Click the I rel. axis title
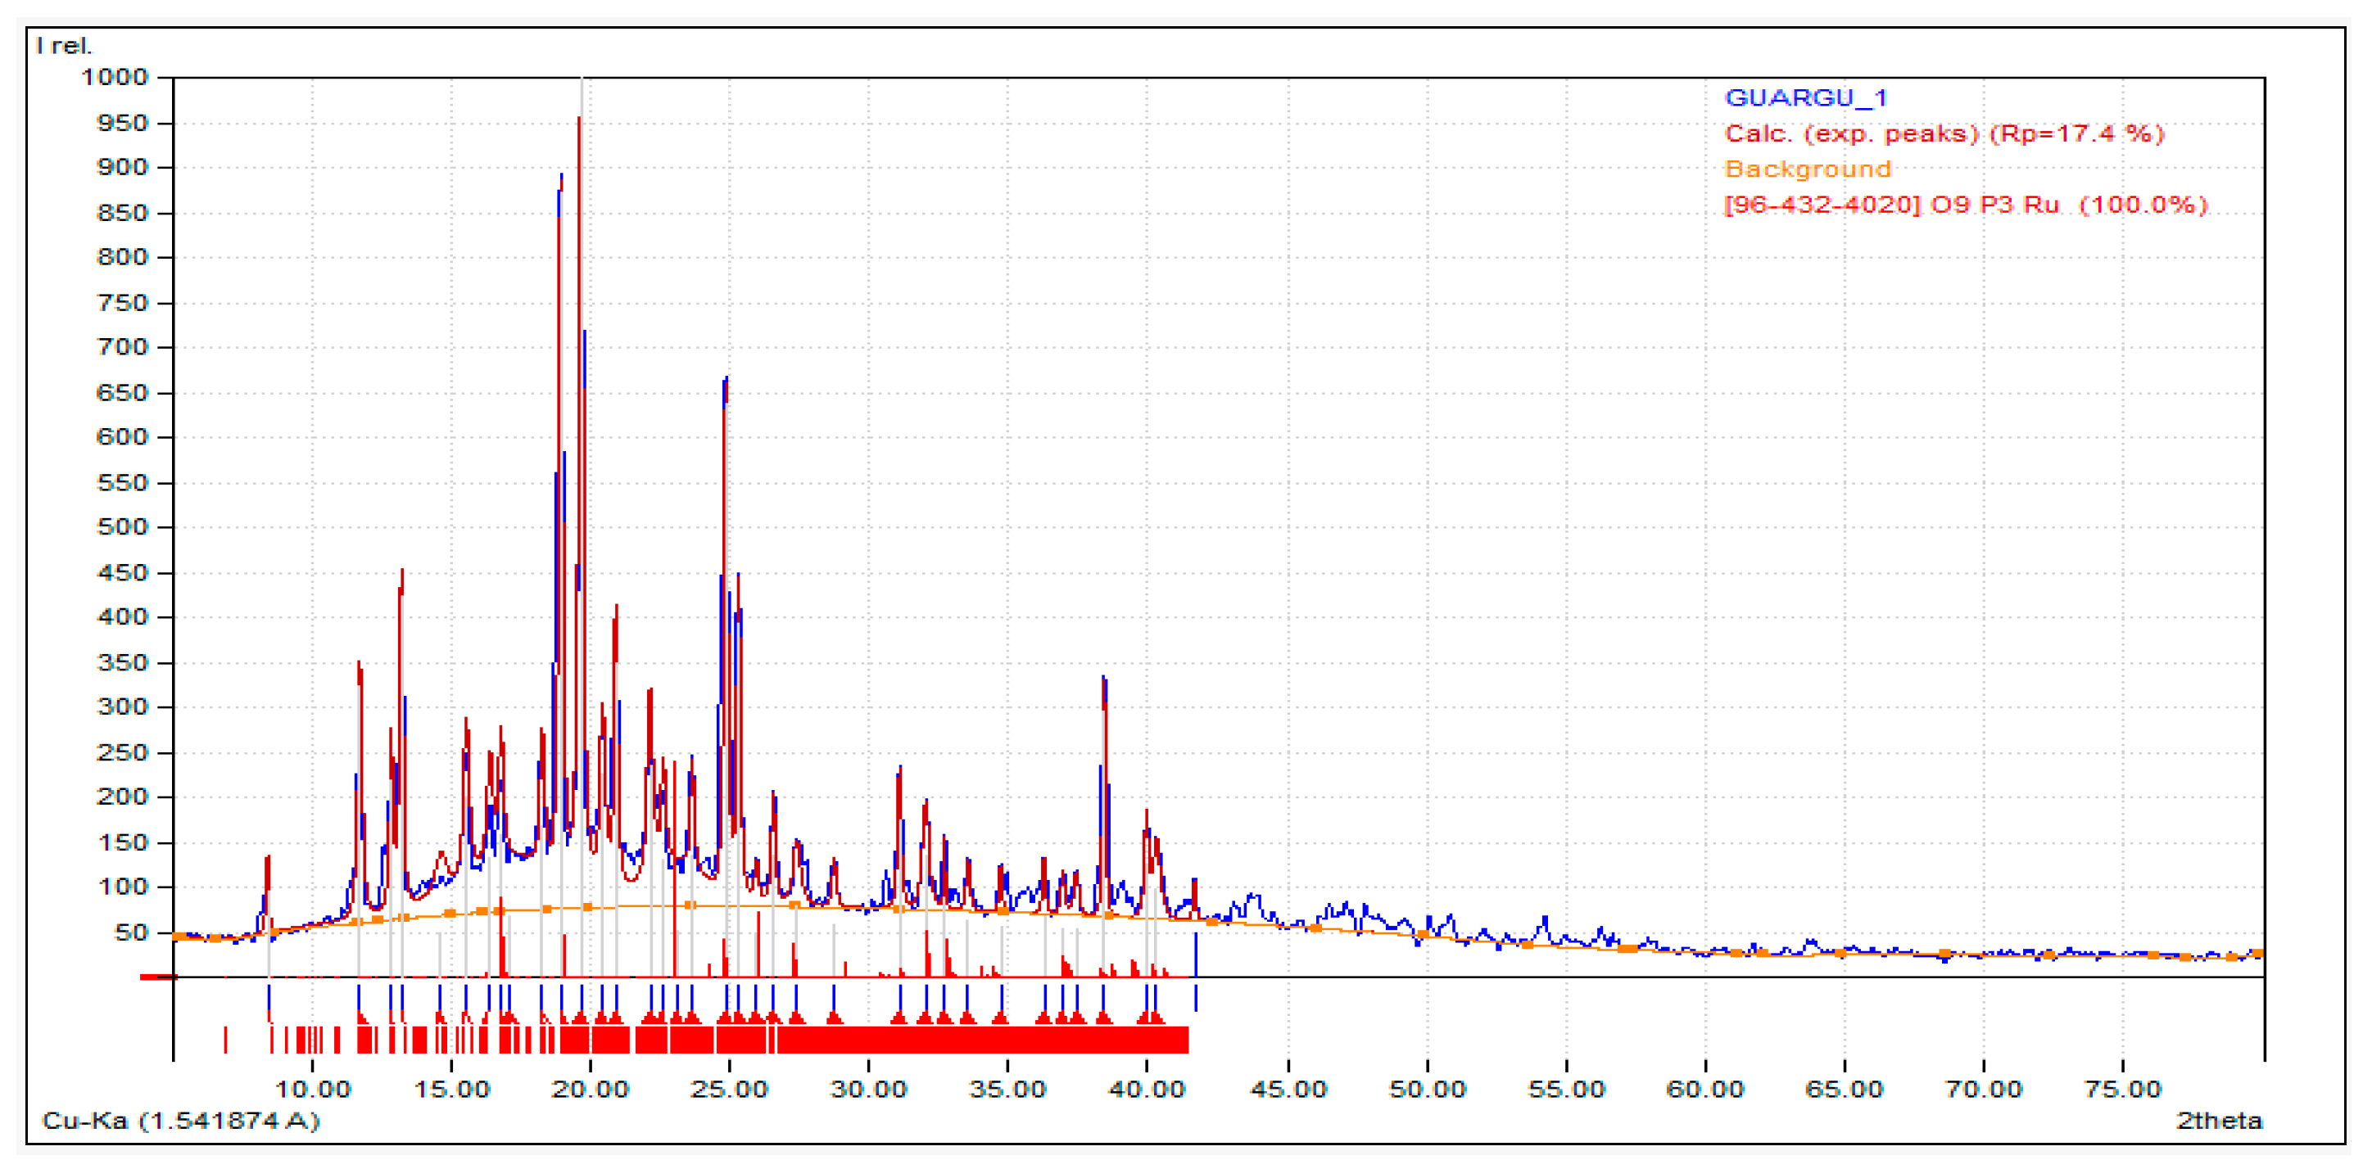The image size is (2372, 1169). pos(64,45)
